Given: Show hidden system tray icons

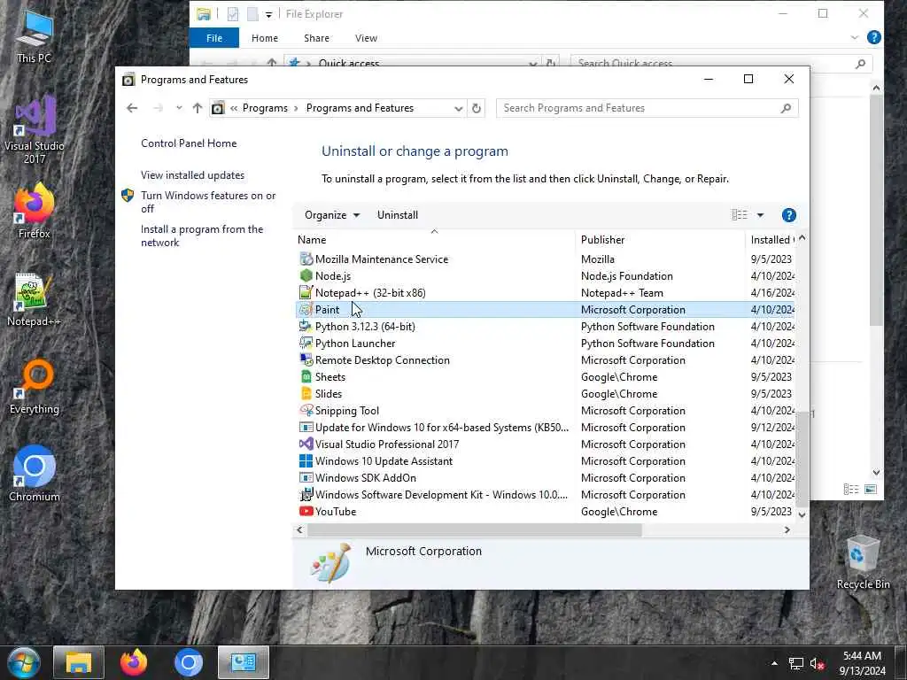Looking at the screenshot, I should coord(774,663).
